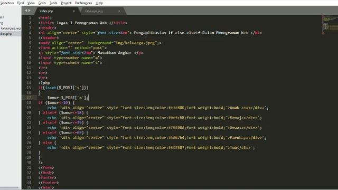Screen dimensions: 338x190
Task: Click the "} else {" line
Action: 48,142
